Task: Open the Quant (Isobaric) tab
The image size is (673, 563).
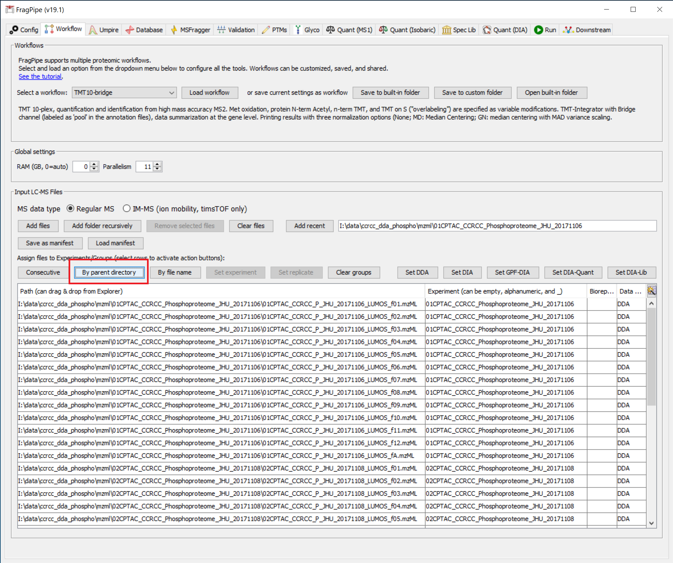Action: pos(408,30)
